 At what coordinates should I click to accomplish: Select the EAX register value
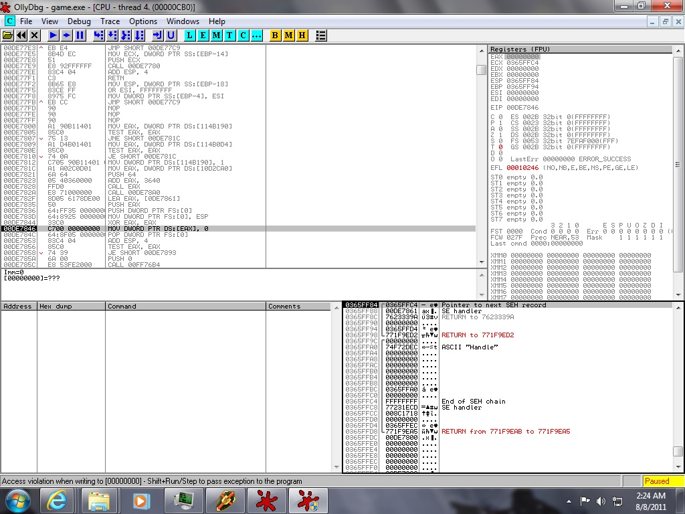pyautogui.click(x=522, y=57)
